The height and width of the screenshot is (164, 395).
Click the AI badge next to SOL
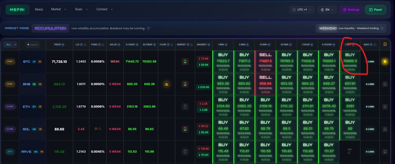click(40, 129)
